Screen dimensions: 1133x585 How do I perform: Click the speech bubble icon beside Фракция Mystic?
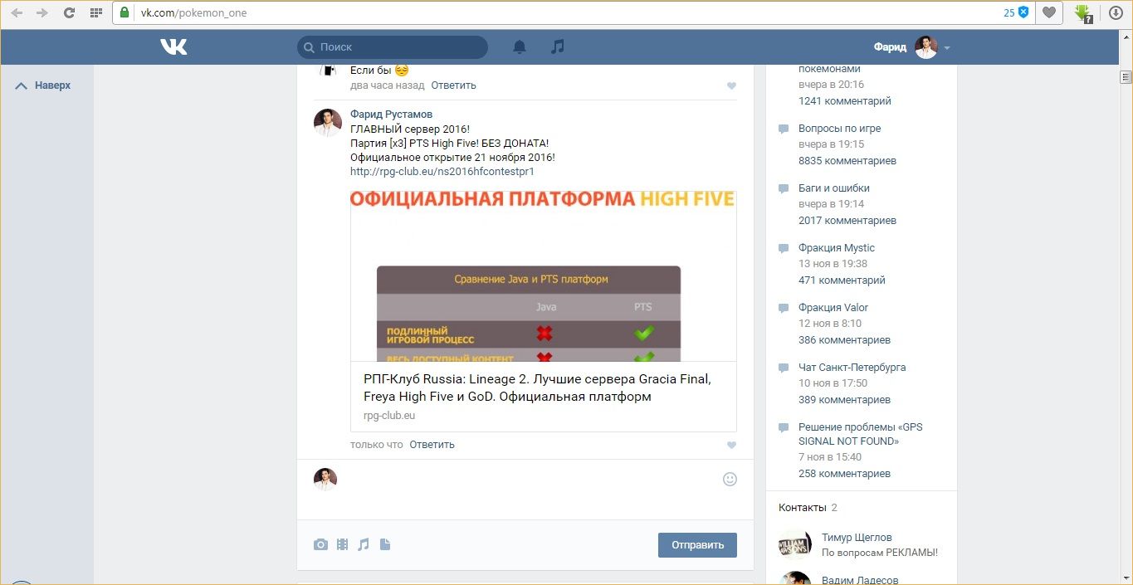click(x=784, y=249)
